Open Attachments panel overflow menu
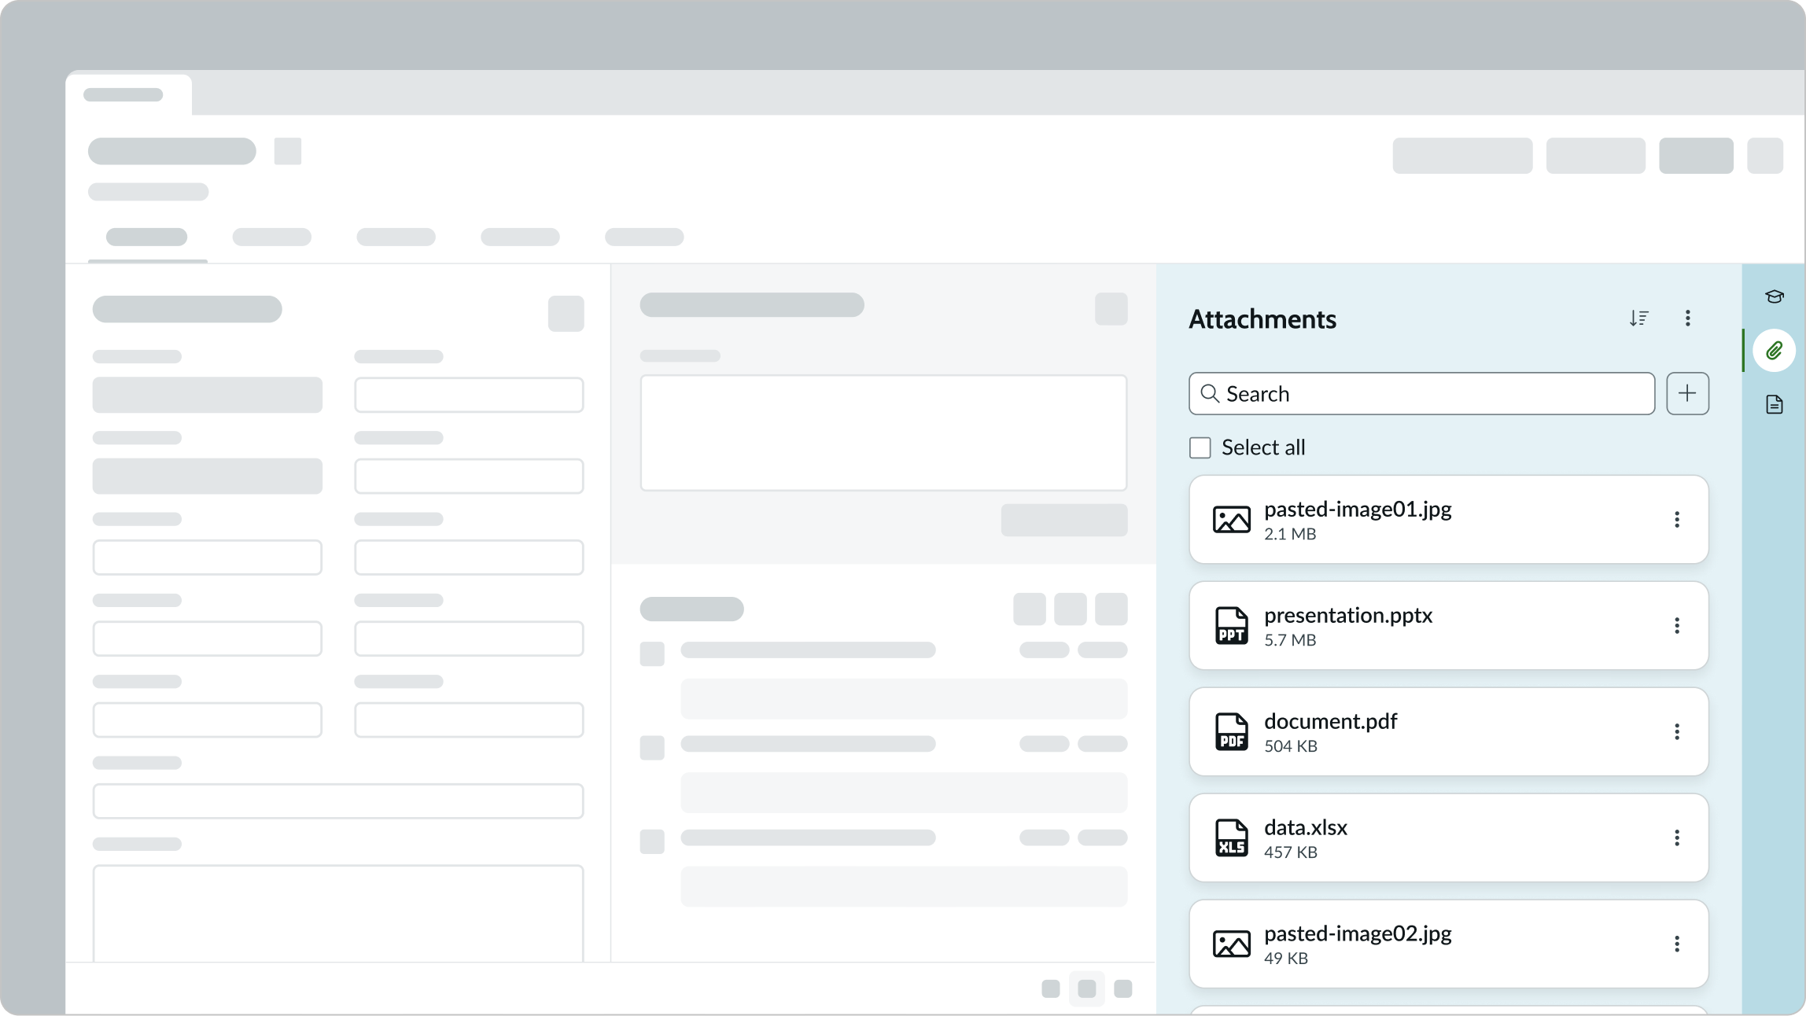Viewport: 1806px width, 1016px height. pos(1687,318)
